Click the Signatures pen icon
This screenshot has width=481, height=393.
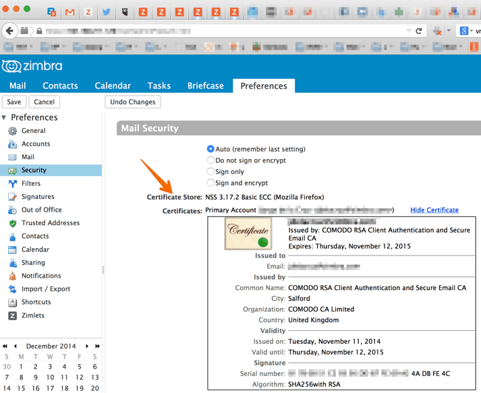click(x=12, y=197)
